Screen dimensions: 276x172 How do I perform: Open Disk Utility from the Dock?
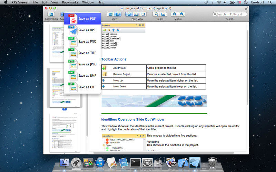pos(159,162)
